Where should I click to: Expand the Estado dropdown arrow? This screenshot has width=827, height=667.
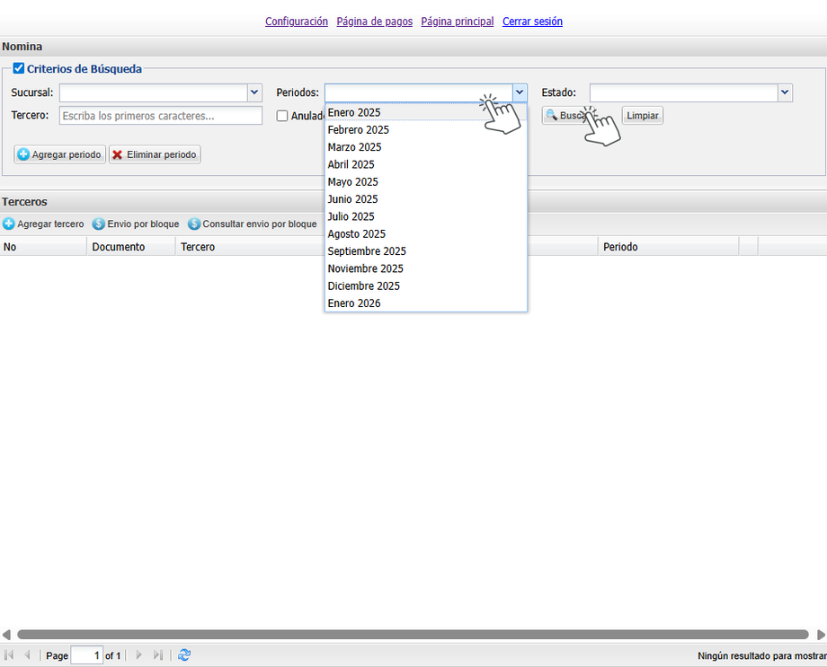coord(785,92)
